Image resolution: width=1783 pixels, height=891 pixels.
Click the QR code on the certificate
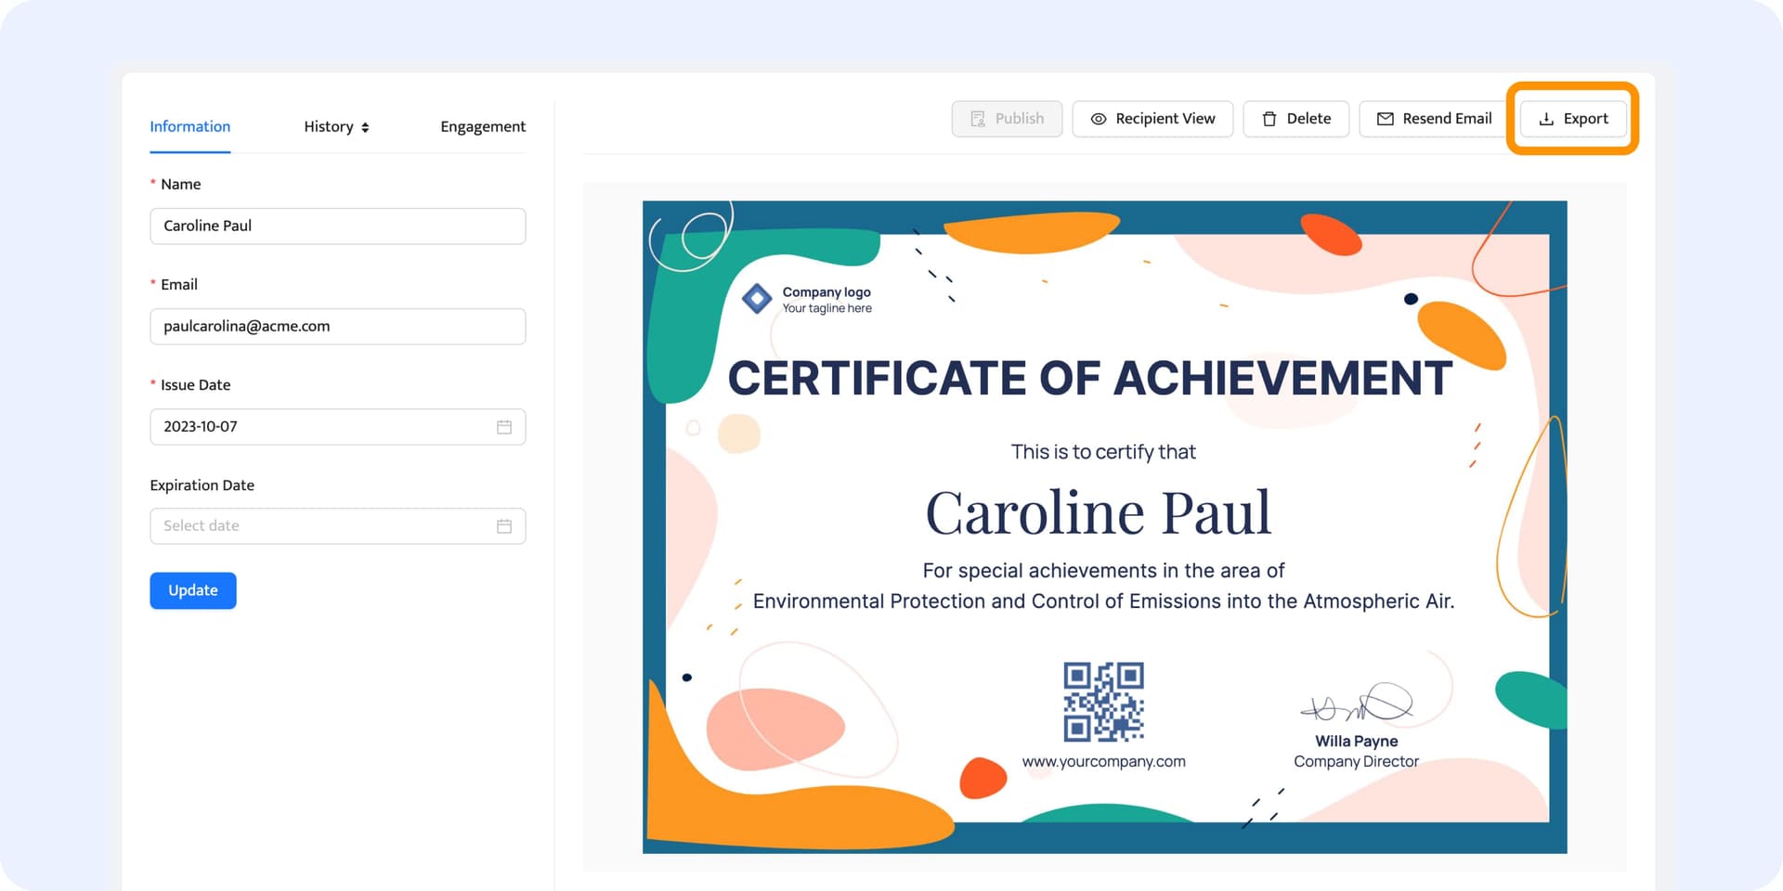click(1103, 702)
